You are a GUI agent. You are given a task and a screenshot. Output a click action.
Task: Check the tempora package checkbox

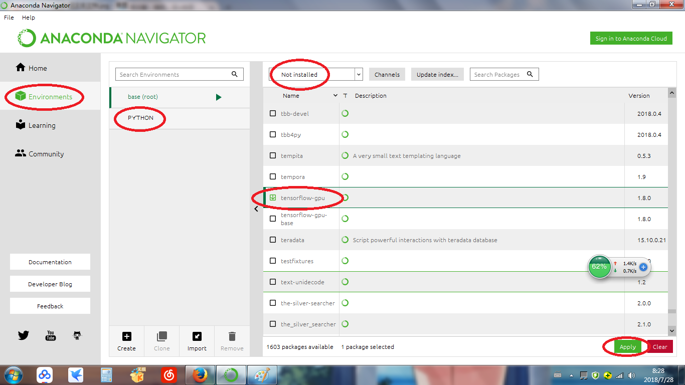tap(273, 176)
